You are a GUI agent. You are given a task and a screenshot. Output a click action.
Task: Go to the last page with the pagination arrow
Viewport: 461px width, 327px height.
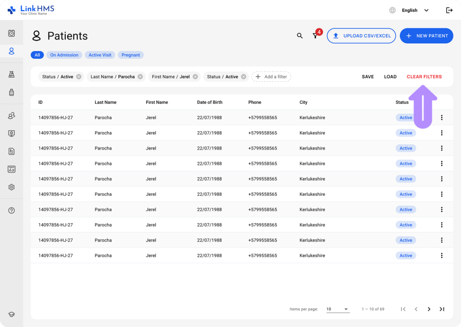coord(442,309)
